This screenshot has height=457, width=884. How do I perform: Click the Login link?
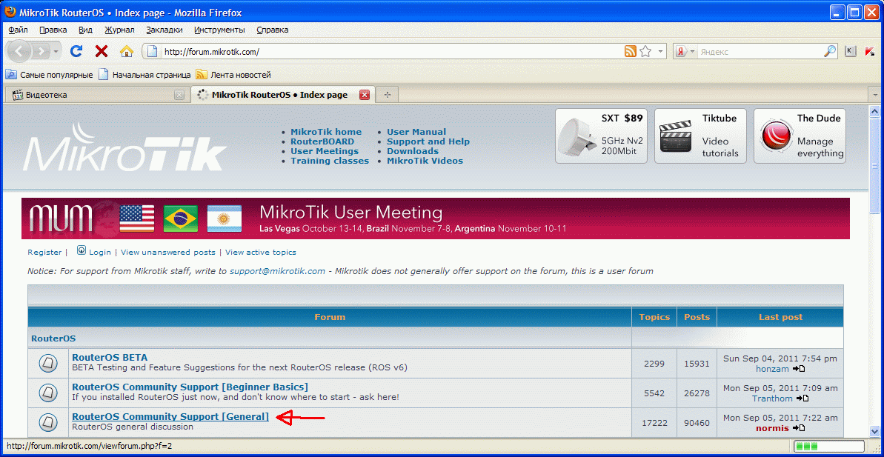pos(100,252)
